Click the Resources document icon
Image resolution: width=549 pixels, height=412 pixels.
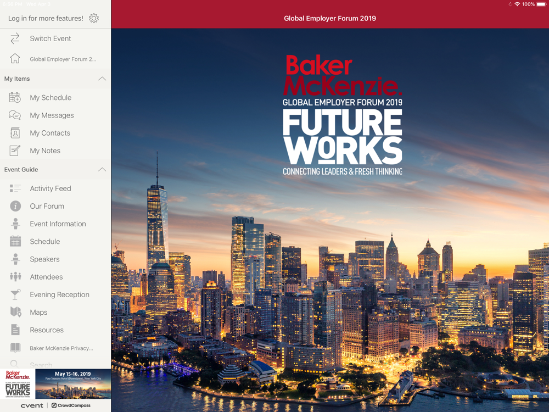[15, 330]
